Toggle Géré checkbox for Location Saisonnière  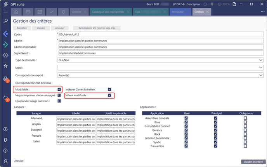point(186,138)
